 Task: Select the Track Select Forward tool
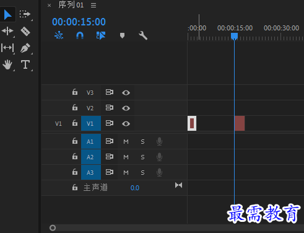click(25, 14)
